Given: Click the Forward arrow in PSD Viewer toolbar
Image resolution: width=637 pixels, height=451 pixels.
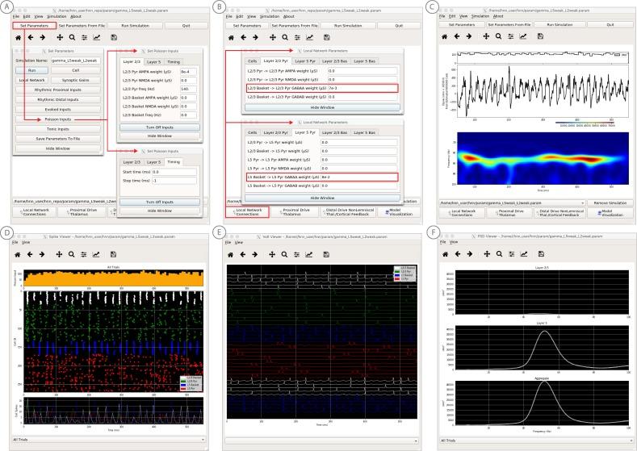Looking at the screenshot, I should point(470,253).
